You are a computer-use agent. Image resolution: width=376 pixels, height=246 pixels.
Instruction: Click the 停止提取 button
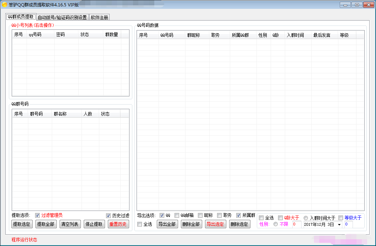pyautogui.click(x=94, y=224)
